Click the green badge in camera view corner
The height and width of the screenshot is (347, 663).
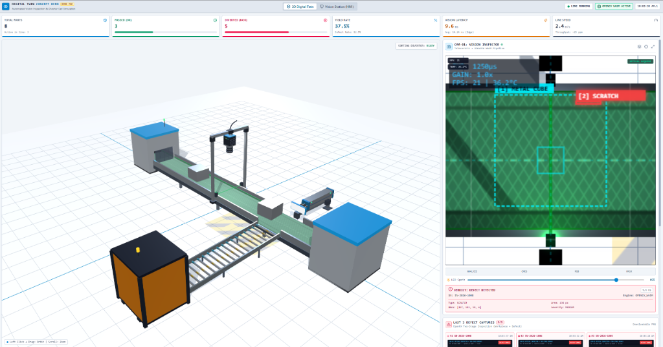click(640, 61)
